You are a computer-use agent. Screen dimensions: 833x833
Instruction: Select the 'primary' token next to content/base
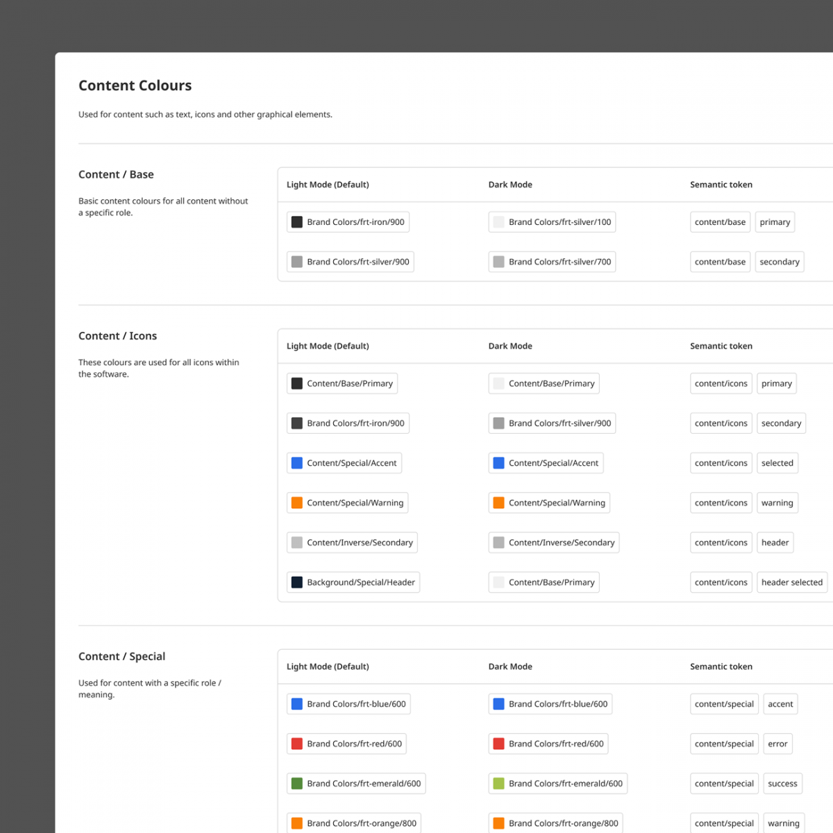tap(775, 222)
